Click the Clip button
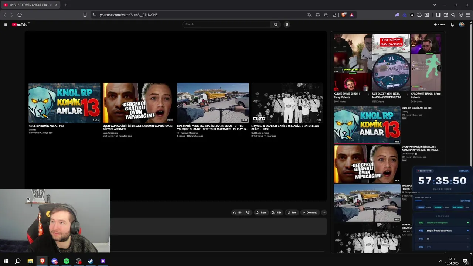 pyautogui.click(x=276, y=212)
